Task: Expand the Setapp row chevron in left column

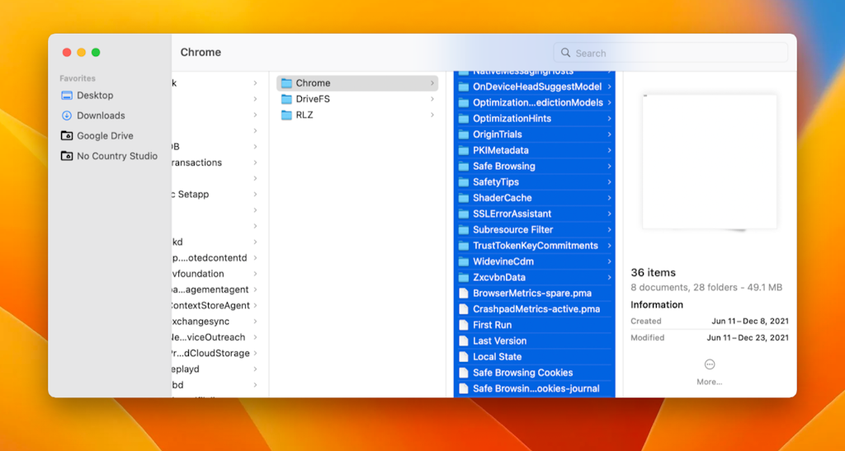Action: point(256,195)
